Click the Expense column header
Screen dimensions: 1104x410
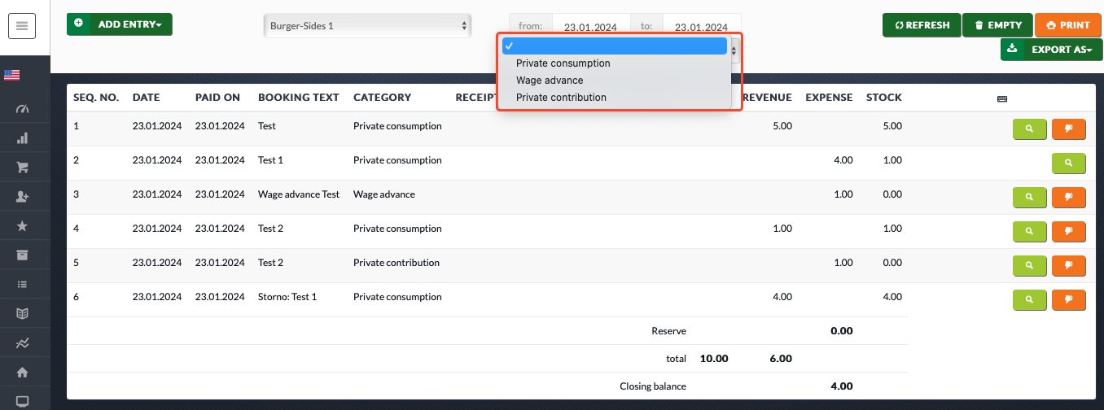[x=830, y=98]
